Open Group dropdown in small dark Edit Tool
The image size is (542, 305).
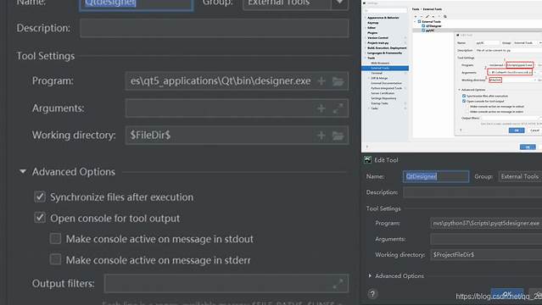pyautogui.click(x=520, y=176)
